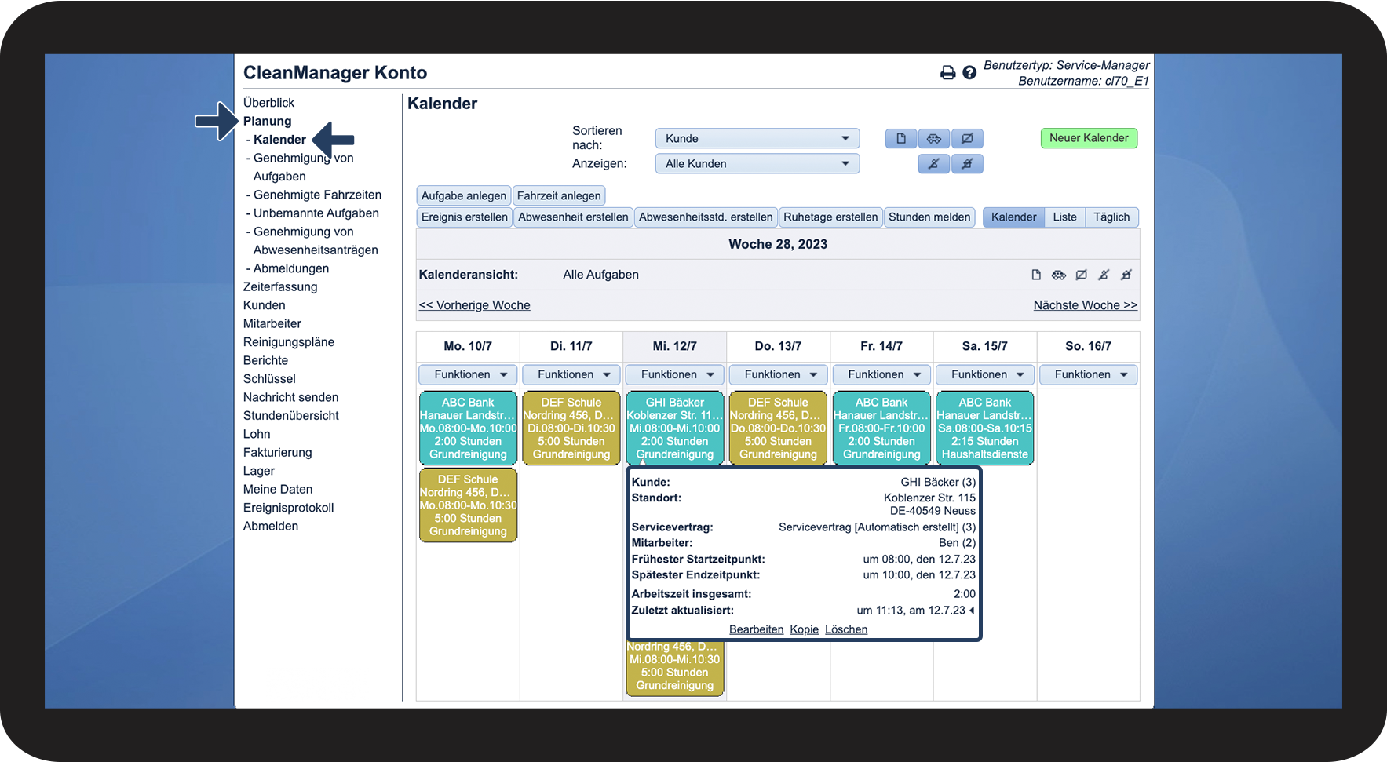Open the Sortieren nach dropdown showing Kunde

(757, 138)
